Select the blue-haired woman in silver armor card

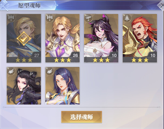[62, 86]
